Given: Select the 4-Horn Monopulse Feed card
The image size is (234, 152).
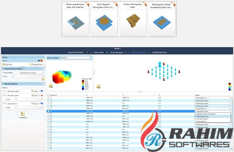Looking at the screenshot, I should point(133,19).
